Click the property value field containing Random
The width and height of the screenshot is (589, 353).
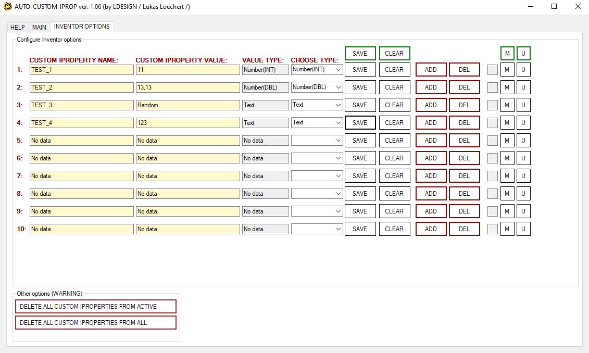pos(188,105)
